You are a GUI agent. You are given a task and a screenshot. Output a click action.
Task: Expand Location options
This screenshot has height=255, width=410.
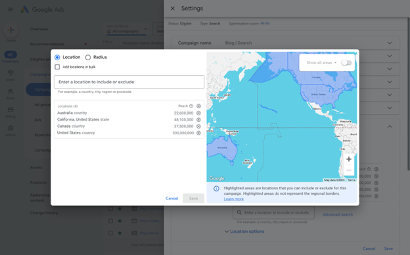pos(244,231)
